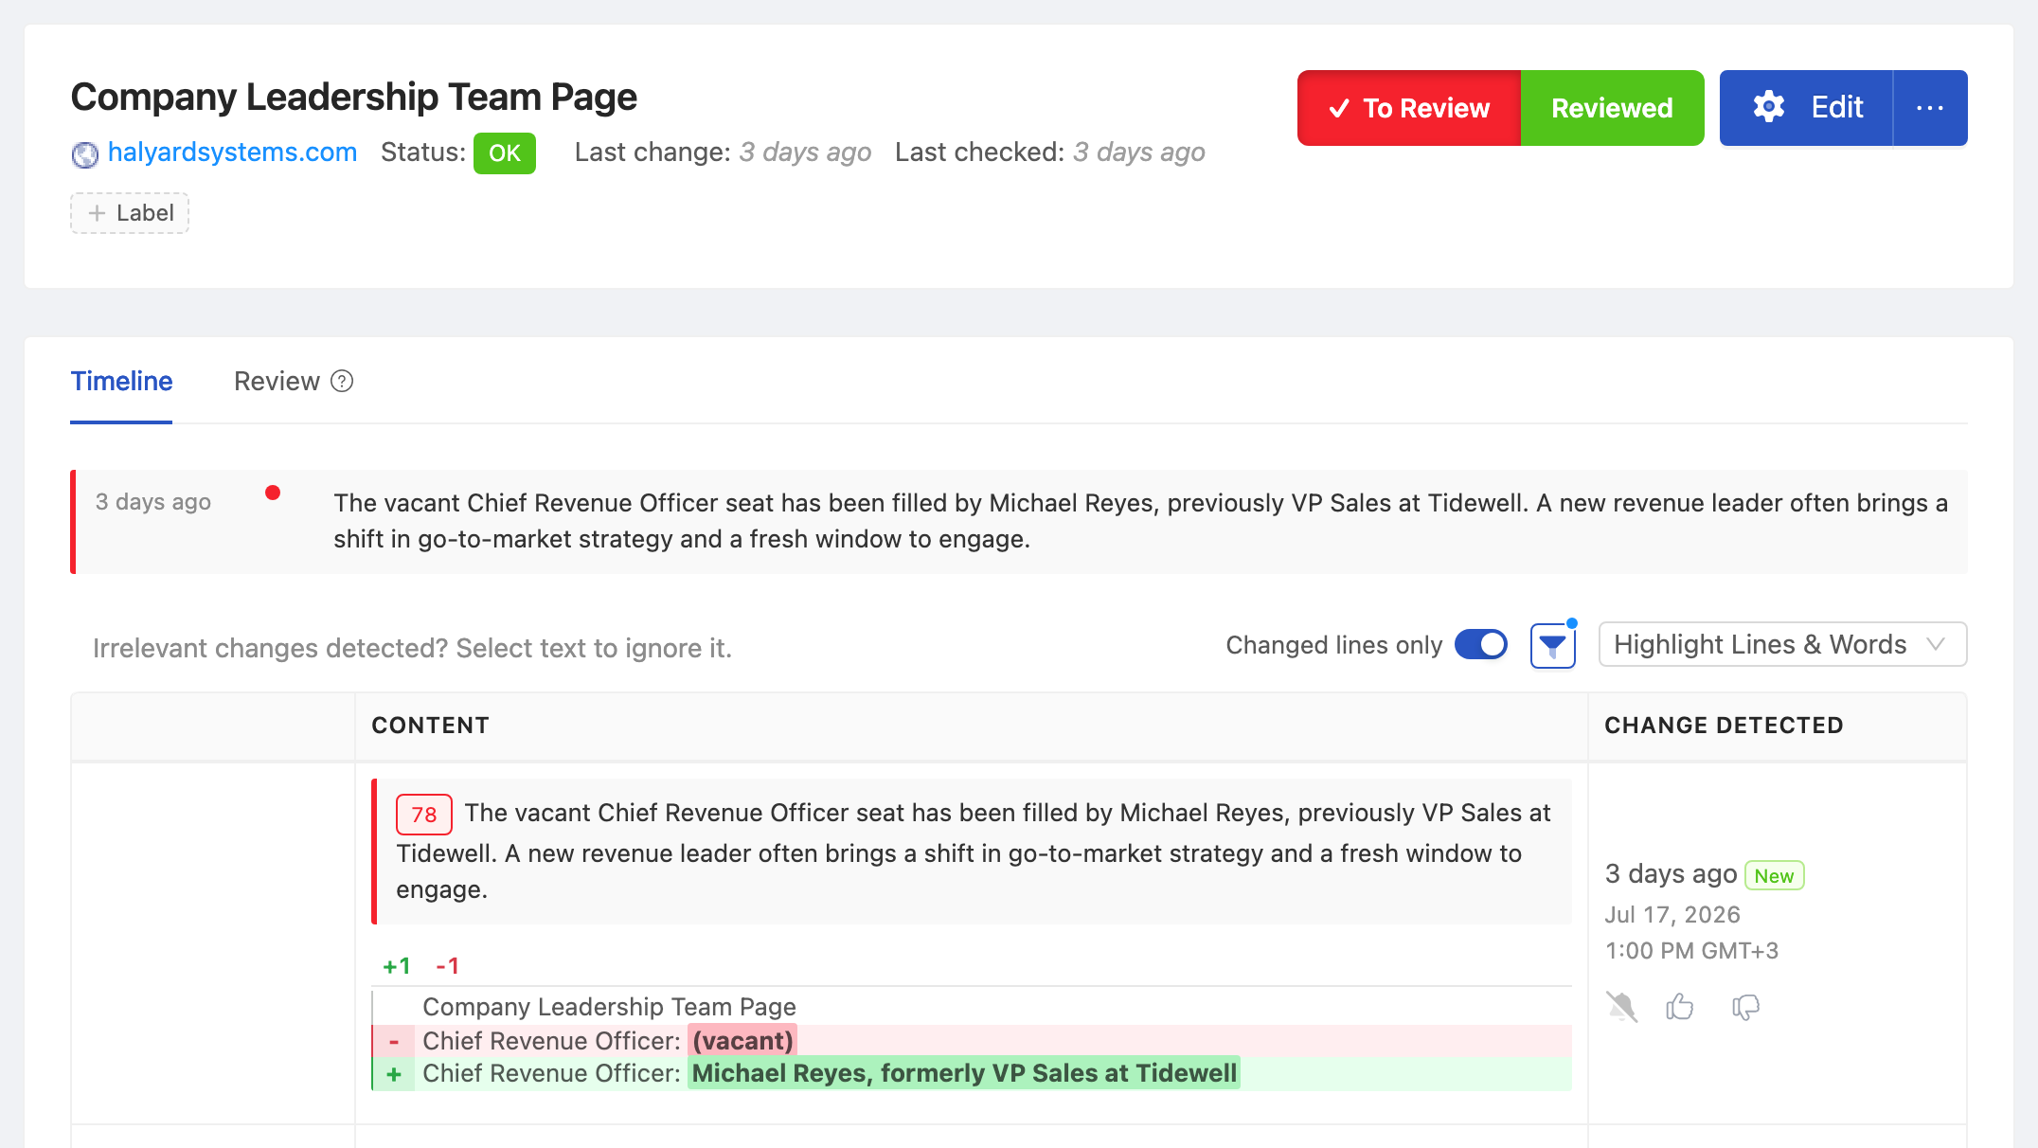Click the OK status badge
Screen dimensions: 2038x1148
(505, 153)
